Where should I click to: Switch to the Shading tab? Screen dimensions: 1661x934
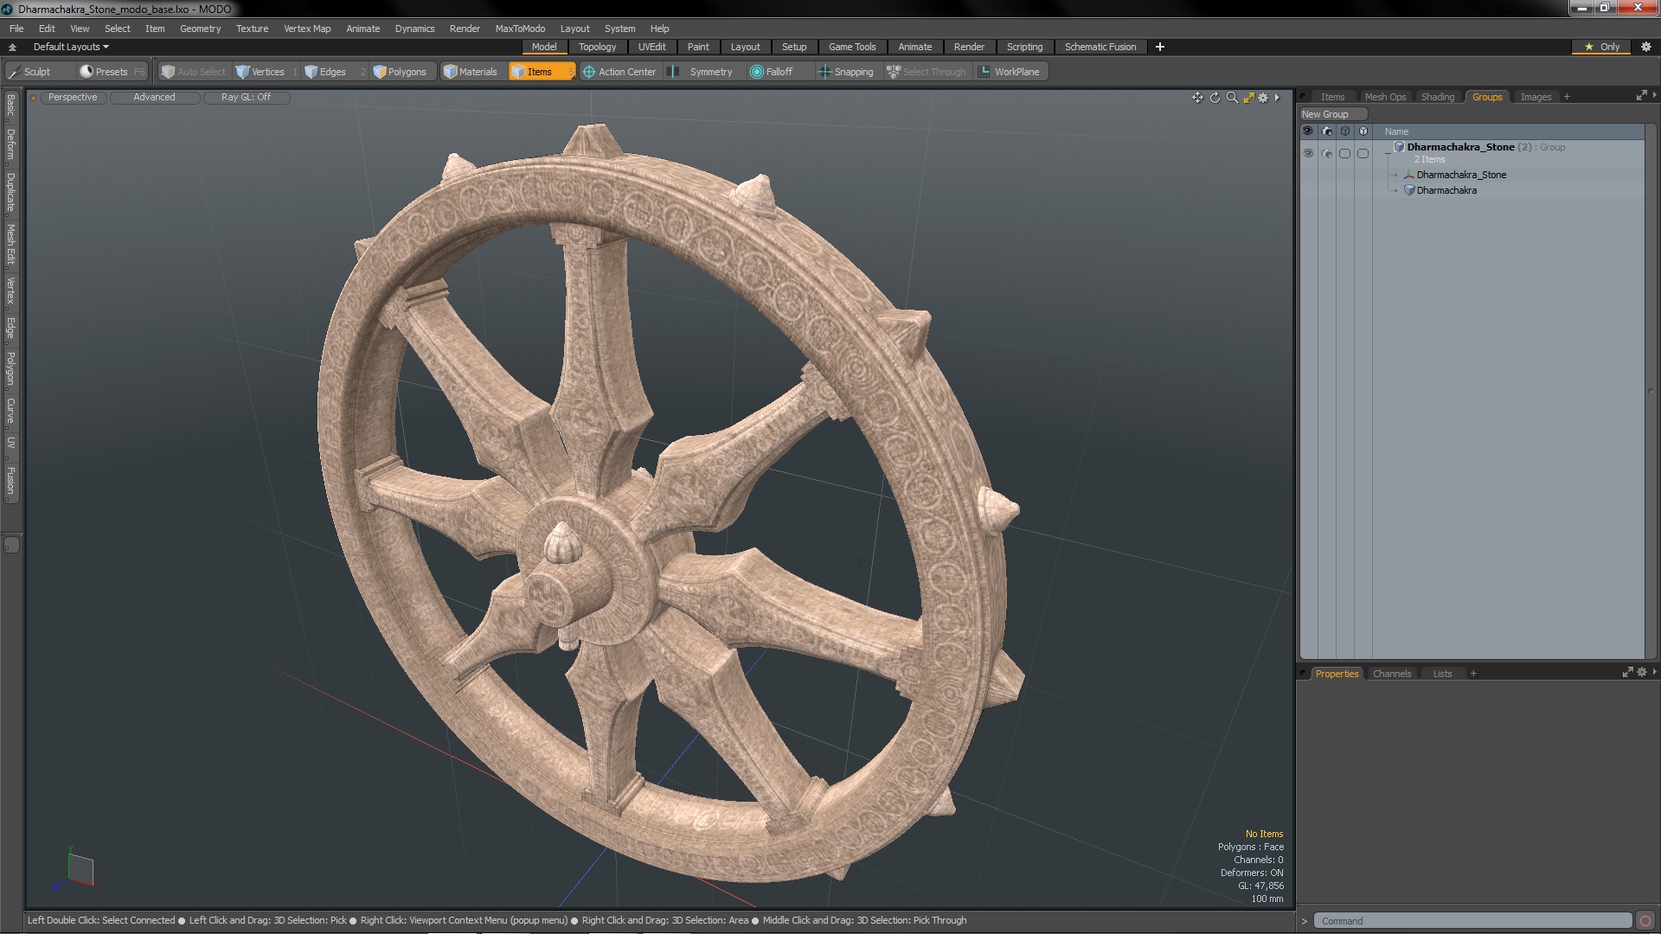(1437, 97)
